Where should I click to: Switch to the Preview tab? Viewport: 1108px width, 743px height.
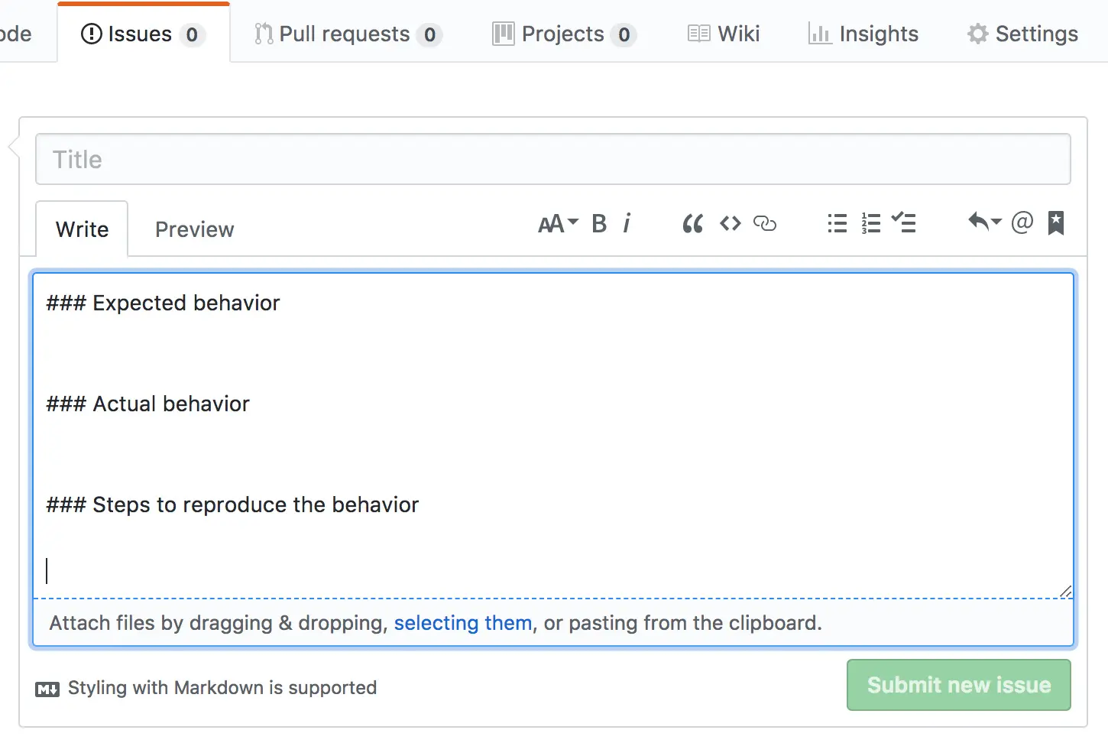tap(194, 229)
